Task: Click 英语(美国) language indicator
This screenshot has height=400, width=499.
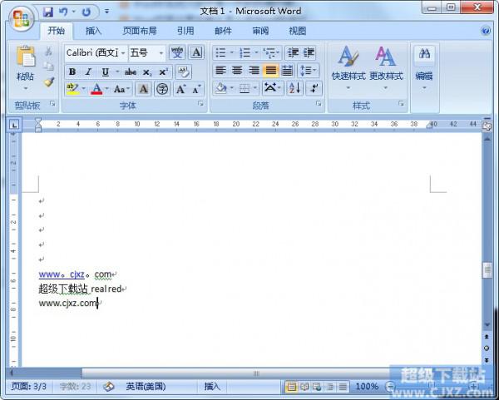Action: tap(146, 387)
